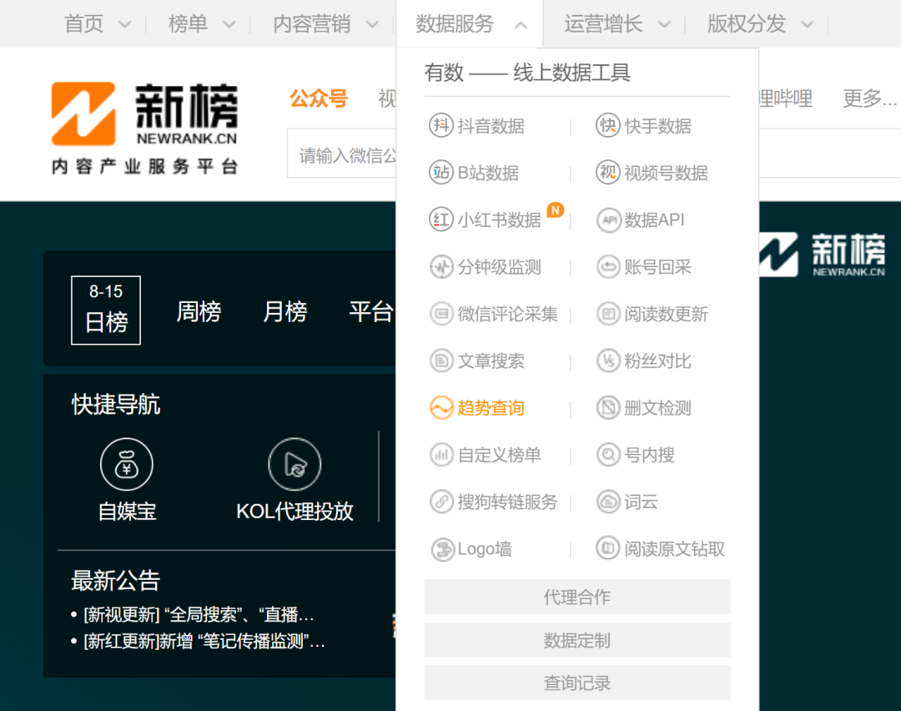The width and height of the screenshot is (901, 711).
Task: Click the 自定义榜单 chart icon
Action: (x=441, y=455)
